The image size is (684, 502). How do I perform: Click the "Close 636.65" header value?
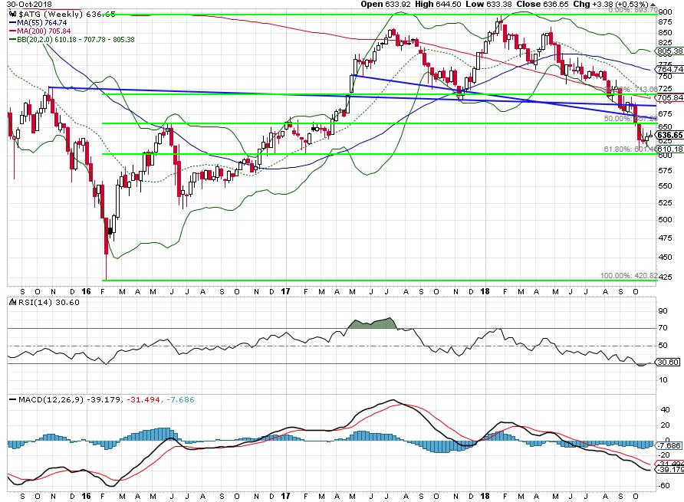pos(542,5)
